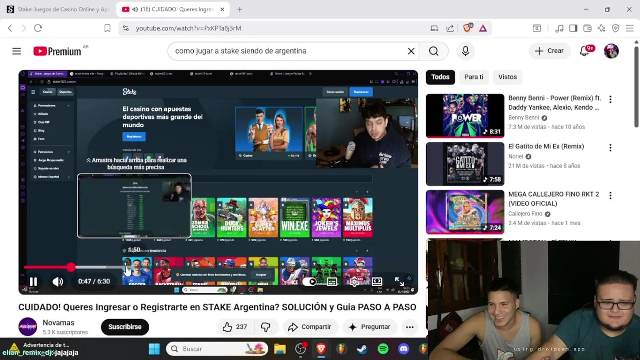640x360 pixels.
Task: Open the Brave browser main menu
Action: (629, 28)
